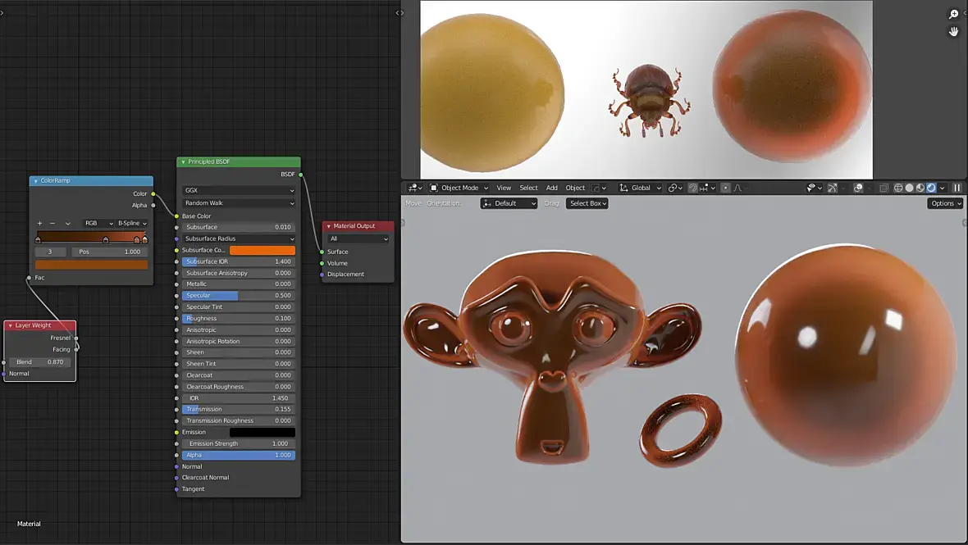
Task: Open the GGX distribution dropdown
Action: tap(238, 190)
